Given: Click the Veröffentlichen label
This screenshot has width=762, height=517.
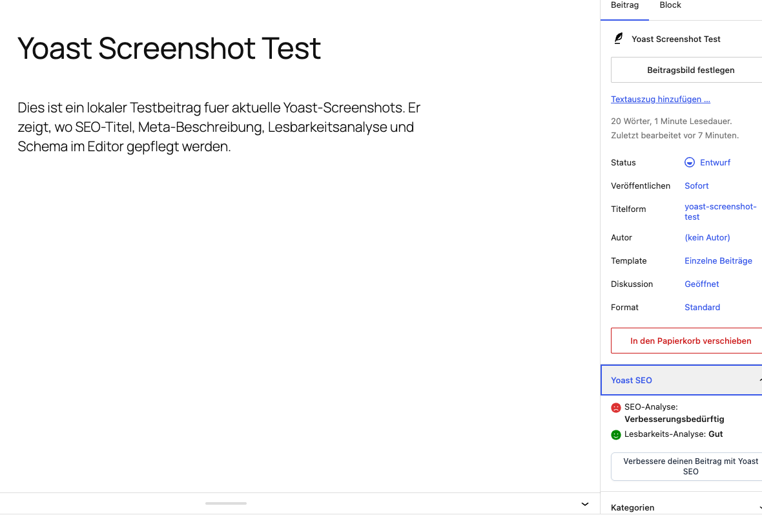Looking at the screenshot, I should point(641,185).
